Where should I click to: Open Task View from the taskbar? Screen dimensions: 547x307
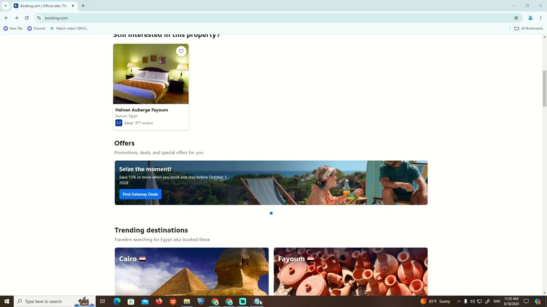tap(103, 301)
